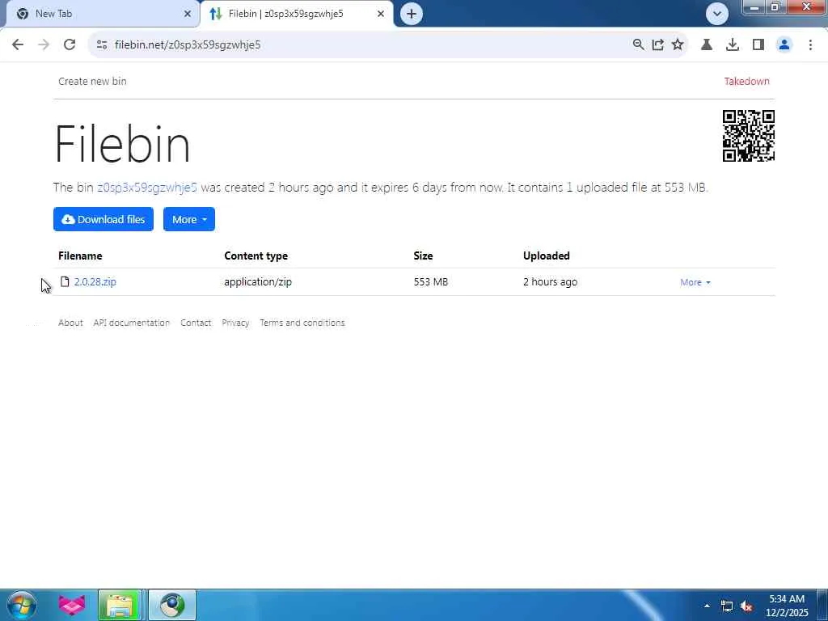Click the application/zip content type cell
Viewport: 828px width, 621px height.
(x=258, y=282)
